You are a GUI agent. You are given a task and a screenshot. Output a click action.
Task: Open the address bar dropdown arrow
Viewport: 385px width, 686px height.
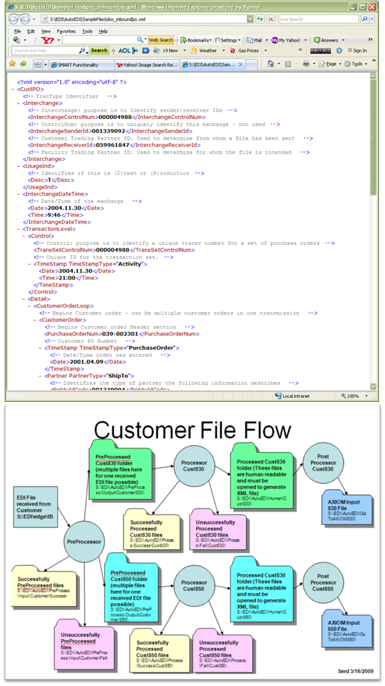point(249,19)
